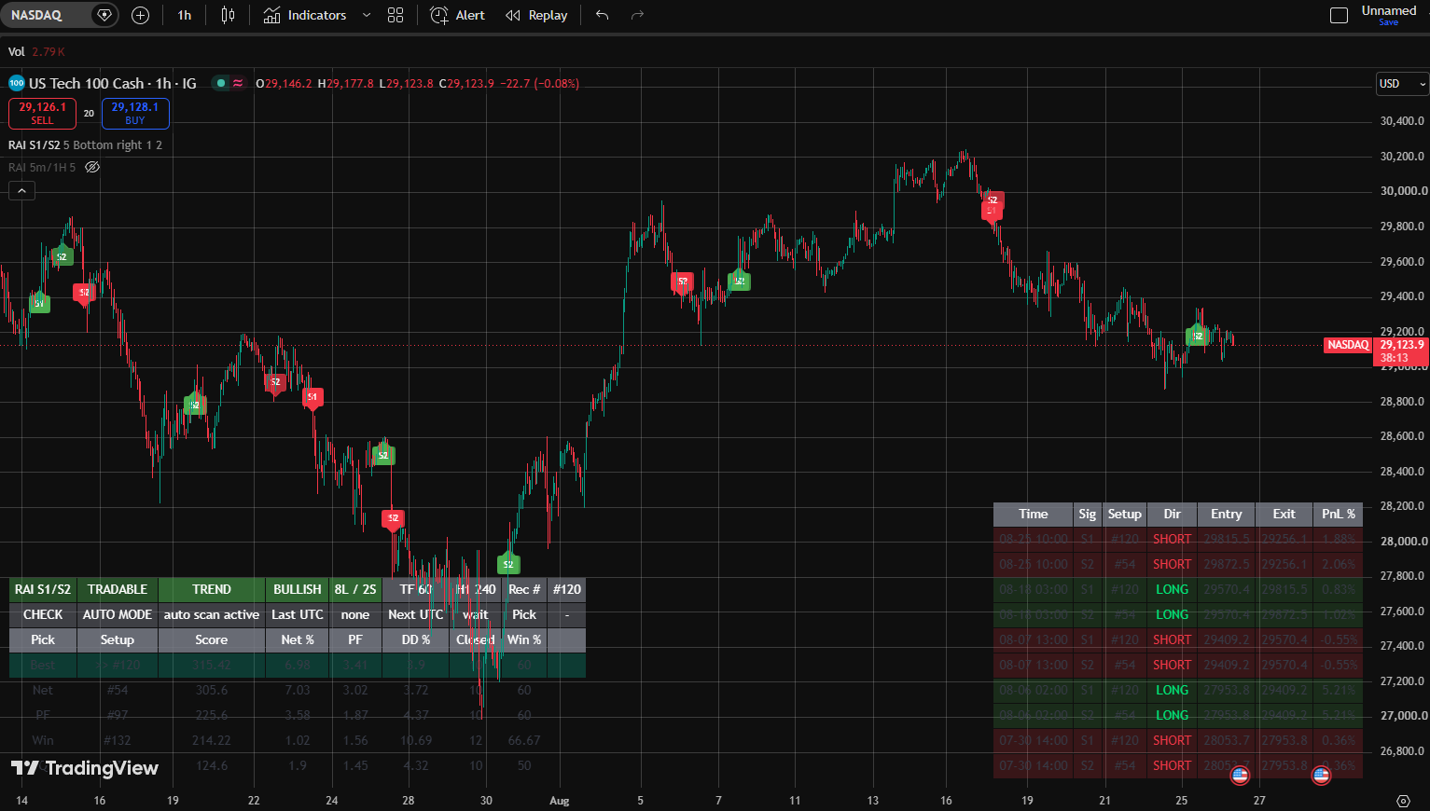Screen dimensions: 1430x811
Task: Open chart settings gear icon
Action: (1403, 801)
